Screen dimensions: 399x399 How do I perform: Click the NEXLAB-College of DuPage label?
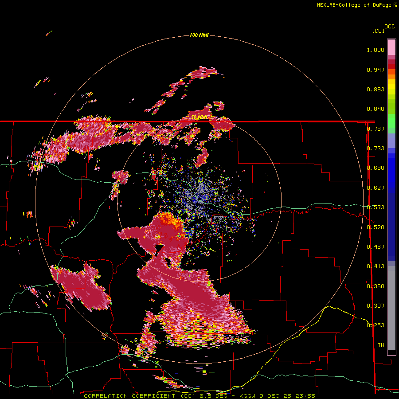(x=354, y=5)
